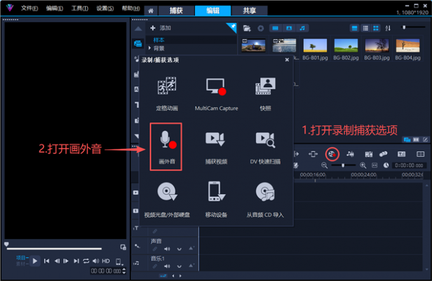Toggle show audio files filter in library
Image resolution: width=432 pixels, height=281 pixels.
point(302,28)
